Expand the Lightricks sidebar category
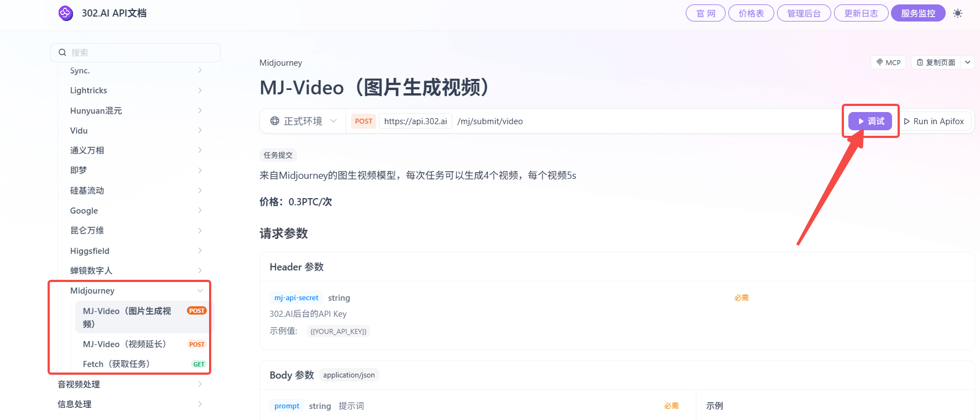The width and height of the screenshot is (980, 420). click(135, 91)
